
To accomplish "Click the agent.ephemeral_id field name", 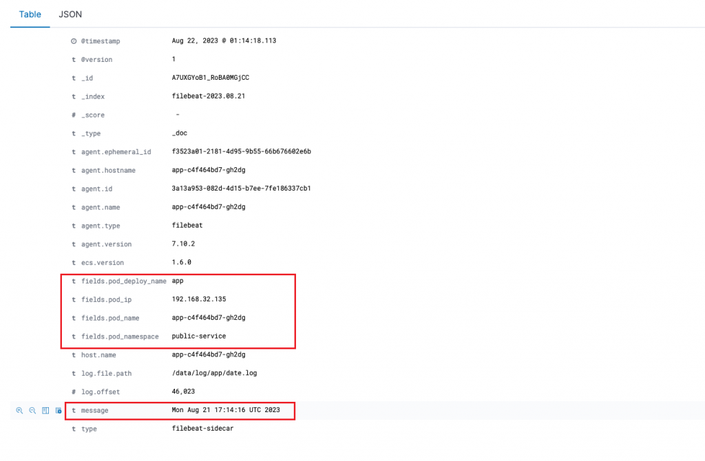I will coord(116,152).
